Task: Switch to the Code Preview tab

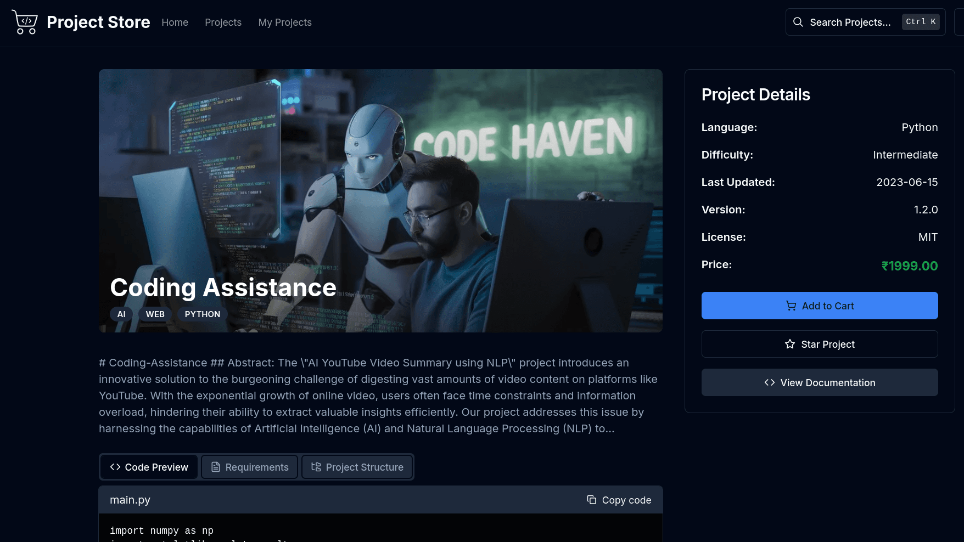Action: (149, 467)
